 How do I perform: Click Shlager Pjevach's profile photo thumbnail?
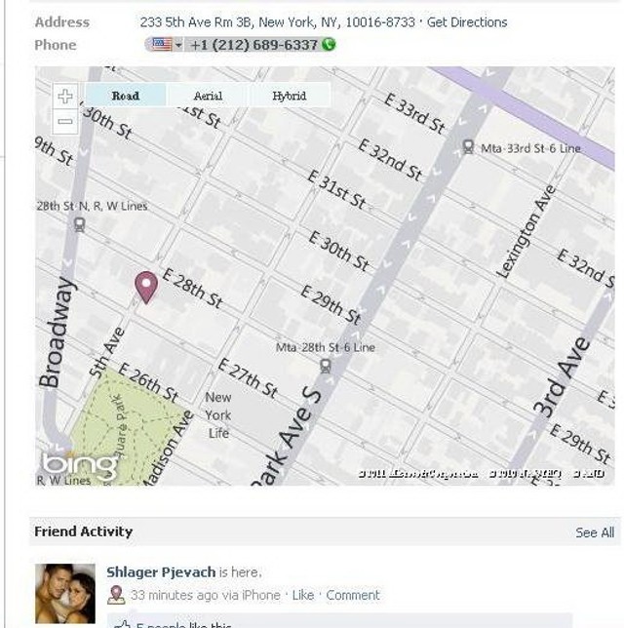65,594
